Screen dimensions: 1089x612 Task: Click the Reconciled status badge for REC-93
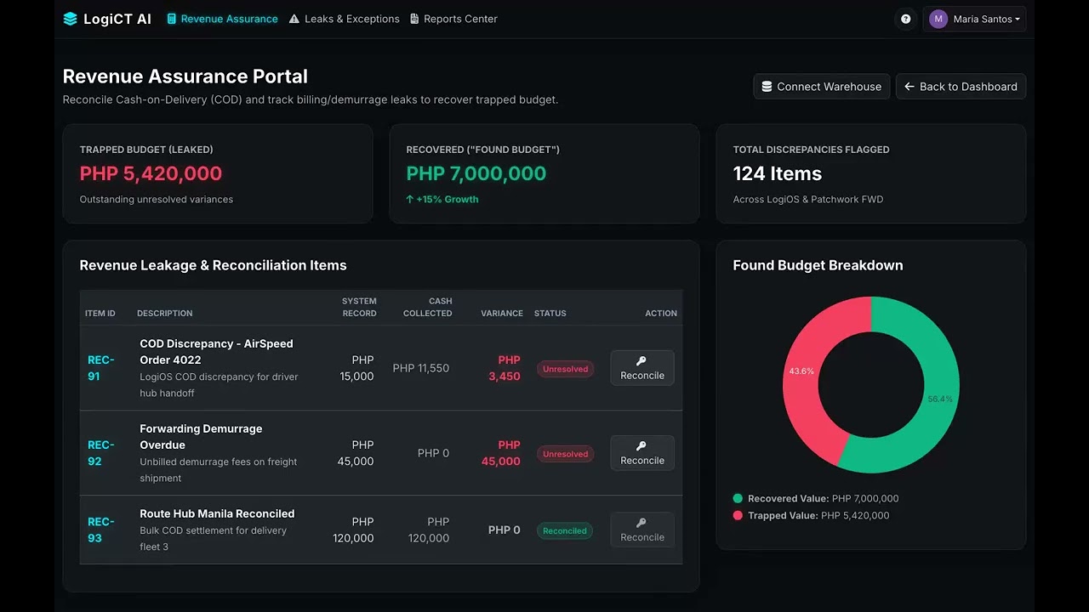(x=565, y=530)
